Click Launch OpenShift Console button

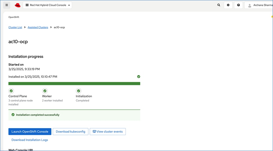[30, 132]
